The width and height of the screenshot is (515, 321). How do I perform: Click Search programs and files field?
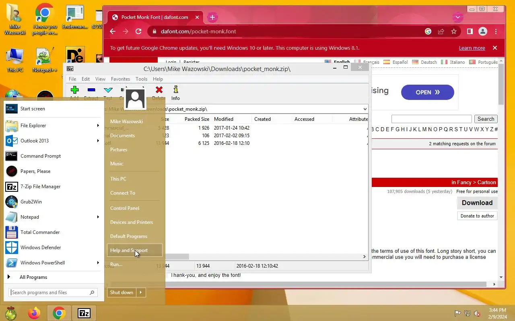coord(53,293)
